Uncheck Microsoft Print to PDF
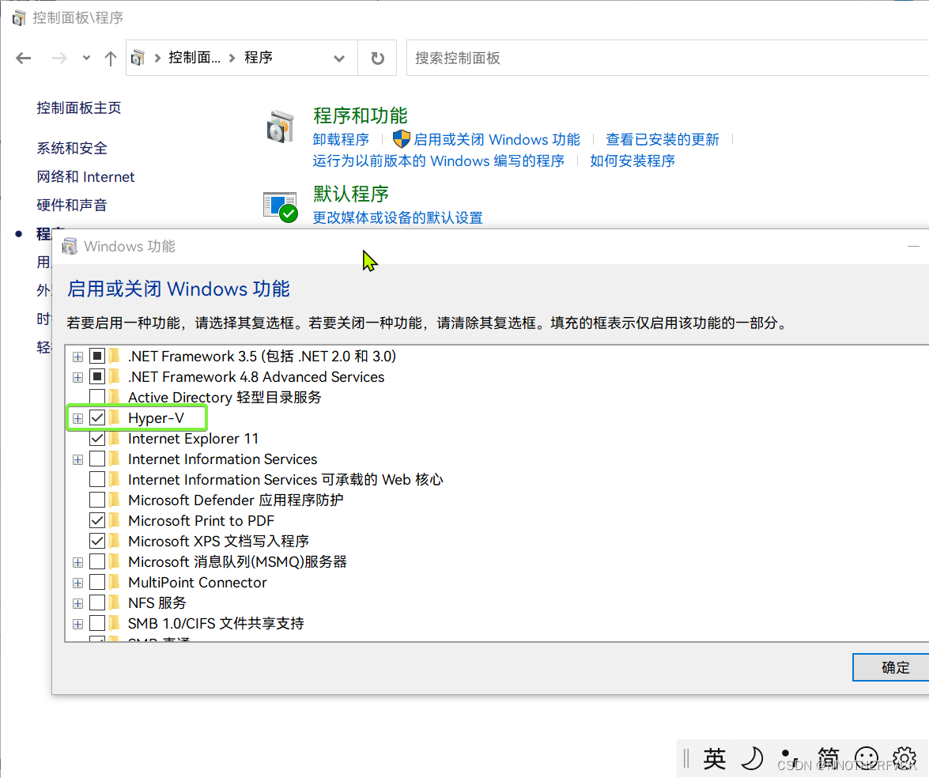The width and height of the screenshot is (929, 778). (x=97, y=521)
